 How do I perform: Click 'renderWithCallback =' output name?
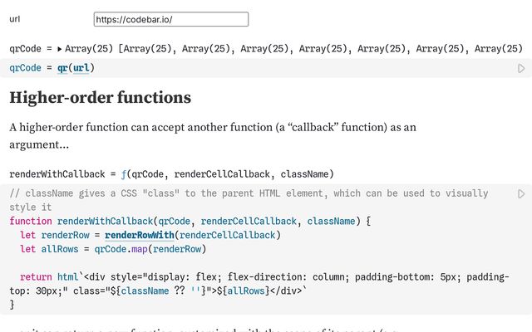point(63,174)
